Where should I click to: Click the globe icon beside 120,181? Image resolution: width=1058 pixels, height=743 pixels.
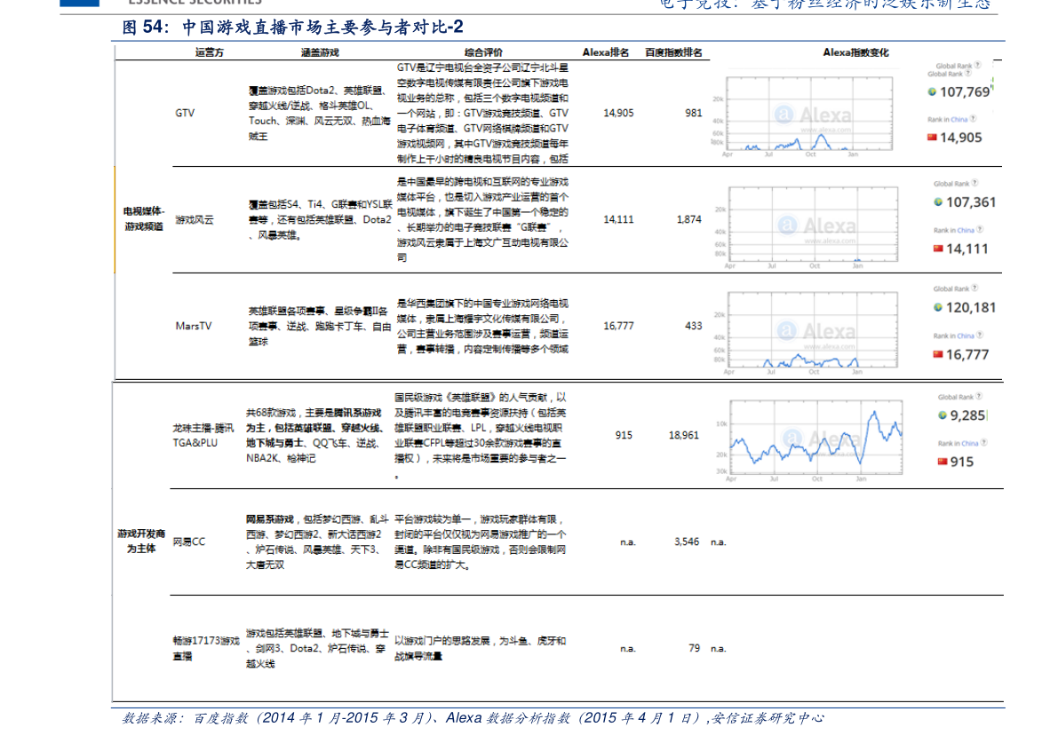tap(938, 307)
